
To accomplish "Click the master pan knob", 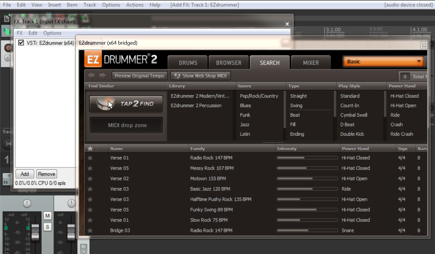I will [x=27, y=203].
